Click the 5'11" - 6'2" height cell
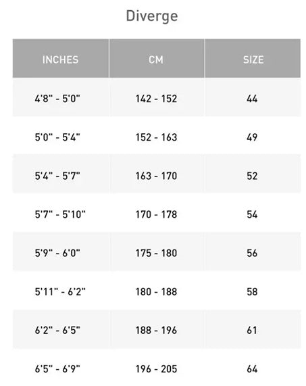This screenshot has height=386, width=306. coord(60,292)
